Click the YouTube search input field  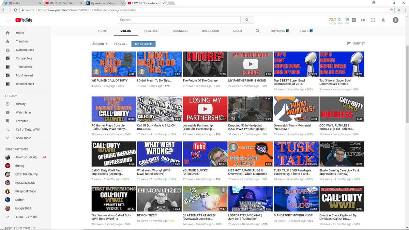[179, 20]
